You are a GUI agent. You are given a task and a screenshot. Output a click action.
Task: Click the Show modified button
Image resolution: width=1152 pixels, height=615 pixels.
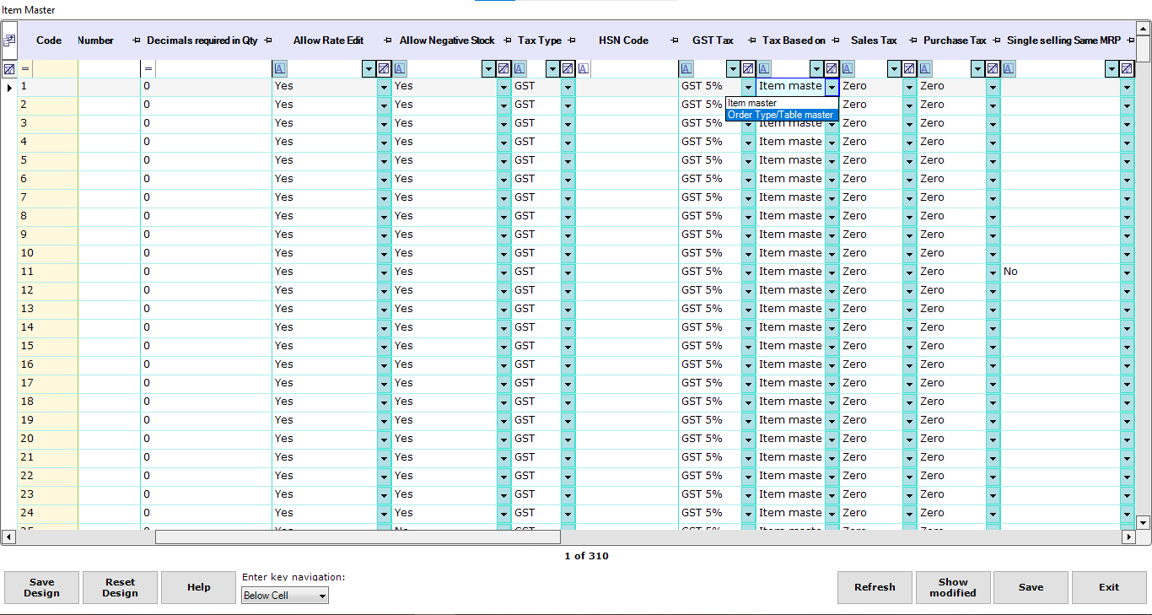coord(953,587)
